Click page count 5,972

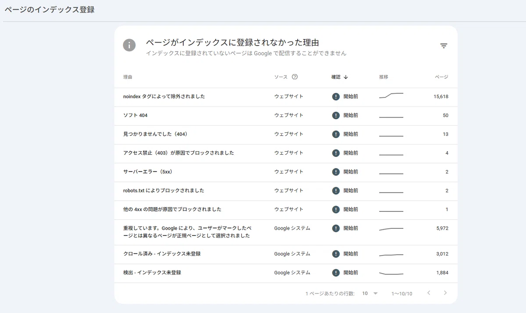[442, 228]
